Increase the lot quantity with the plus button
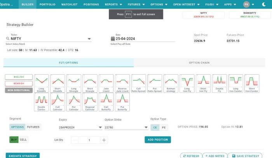The height and width of the screenshot is (158, 272). pos(104,140)
